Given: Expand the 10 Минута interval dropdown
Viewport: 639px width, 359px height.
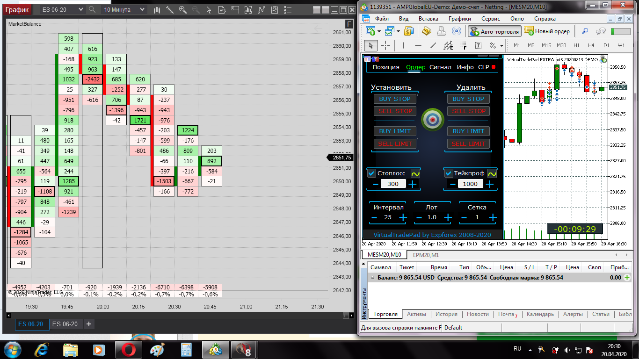Looking at the screenshot, I should [143, 9].
